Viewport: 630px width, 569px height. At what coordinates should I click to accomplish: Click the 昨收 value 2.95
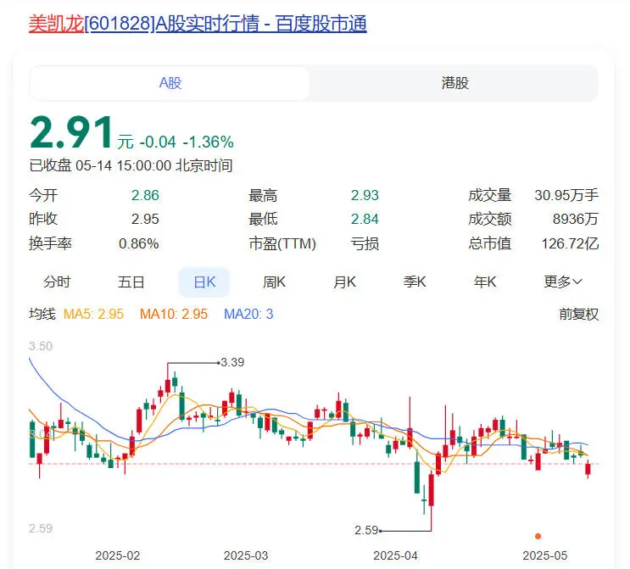[145, 219]
